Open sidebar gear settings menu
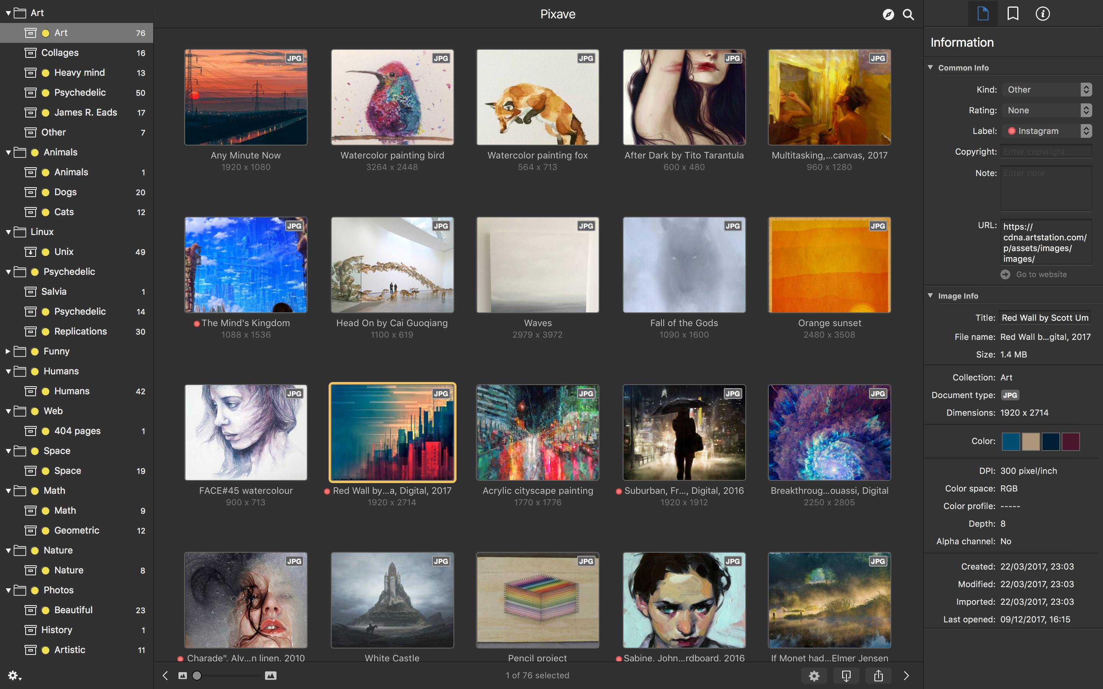The height and width of the screenshot is (689, 1103). (14, 675)
